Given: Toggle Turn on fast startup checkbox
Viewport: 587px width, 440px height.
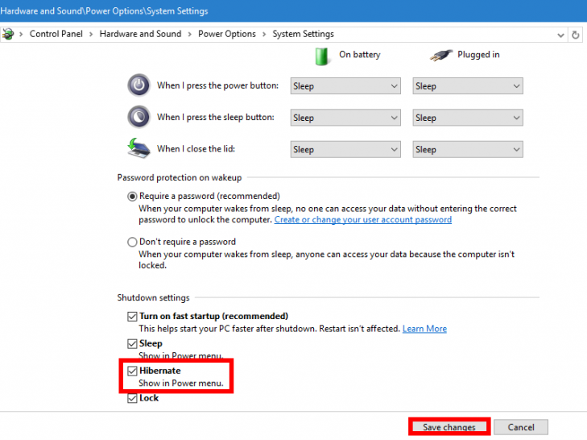Looking at the screenshot, I should [x=132, y=317].
